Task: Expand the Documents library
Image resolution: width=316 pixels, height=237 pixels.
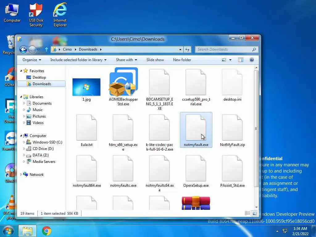Action: 24,103
